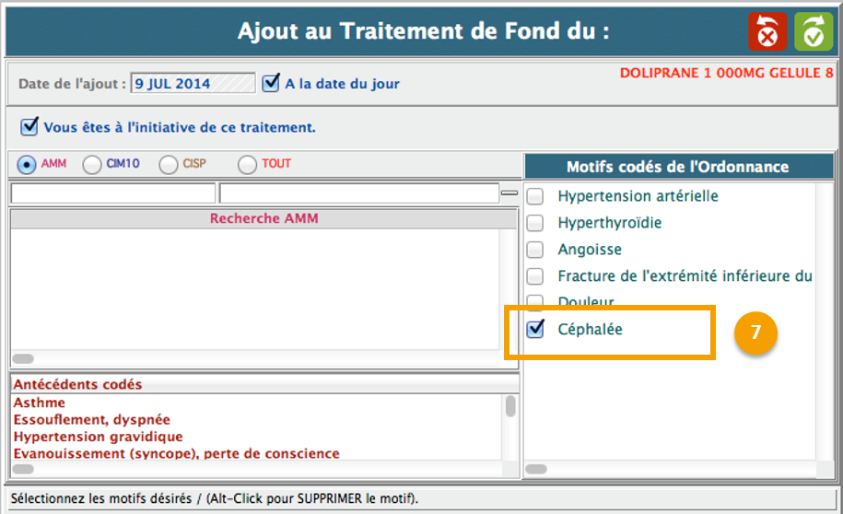Uncheck 'Vous êtes à l'initiative' checkbox
The image size is (843, 514).
pos(29,126)
